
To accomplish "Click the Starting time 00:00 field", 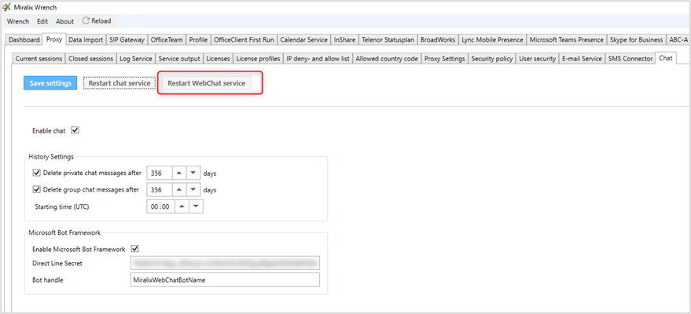I will [160, 207].
